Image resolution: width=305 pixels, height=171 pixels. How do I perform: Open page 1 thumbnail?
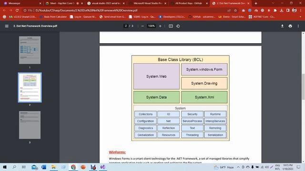pos(30,50)
